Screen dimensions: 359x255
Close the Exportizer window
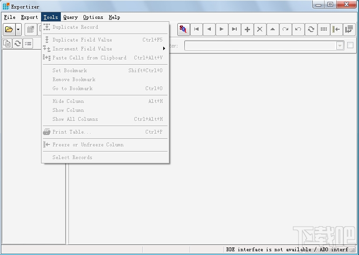347,5
